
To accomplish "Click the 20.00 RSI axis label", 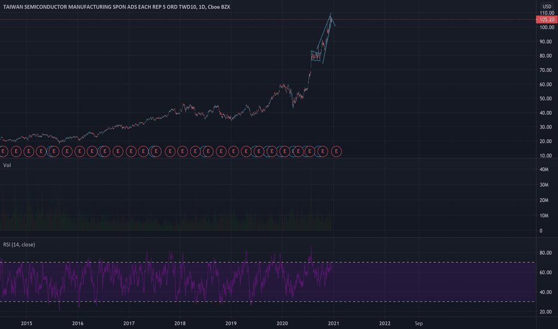I will click(545, 312).
